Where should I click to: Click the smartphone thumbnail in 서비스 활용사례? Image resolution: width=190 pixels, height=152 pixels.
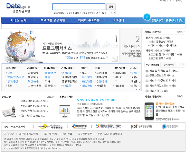coord(149,111)
